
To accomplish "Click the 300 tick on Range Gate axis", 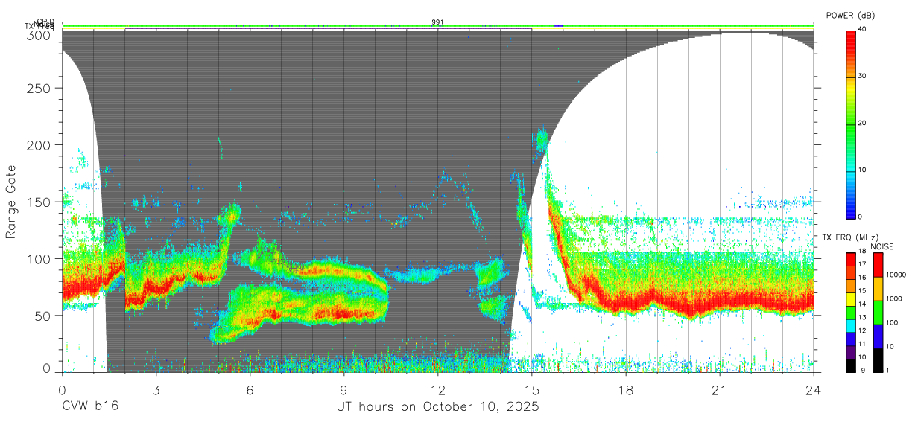I will [x=39, y=35].
